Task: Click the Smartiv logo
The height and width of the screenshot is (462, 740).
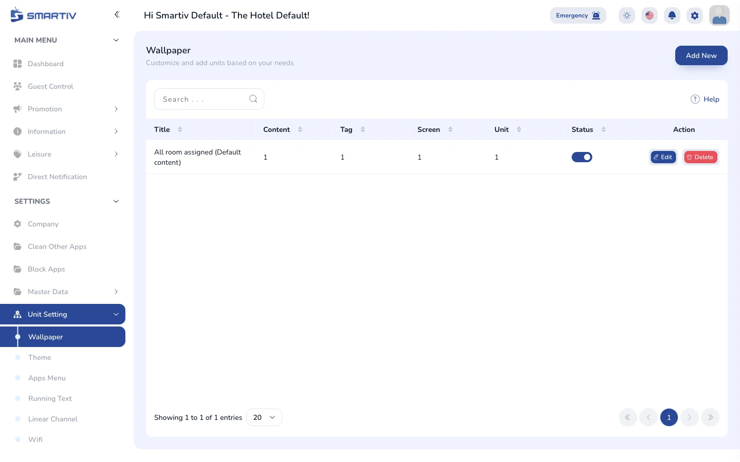Action: (x=43, y=15)
